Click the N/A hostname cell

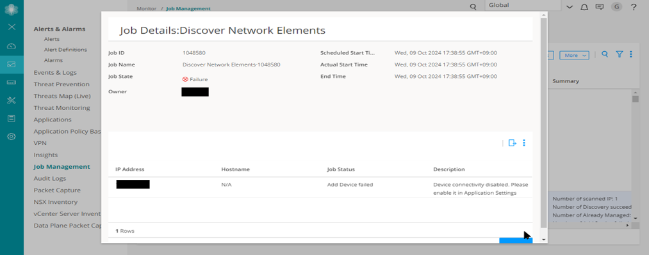[226, 185]
